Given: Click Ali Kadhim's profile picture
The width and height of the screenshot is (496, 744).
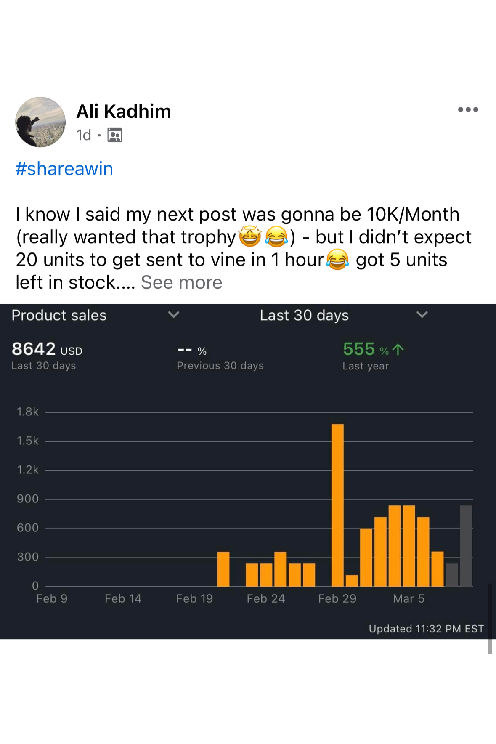Looking at the screenshot, I should coord(40,122).
